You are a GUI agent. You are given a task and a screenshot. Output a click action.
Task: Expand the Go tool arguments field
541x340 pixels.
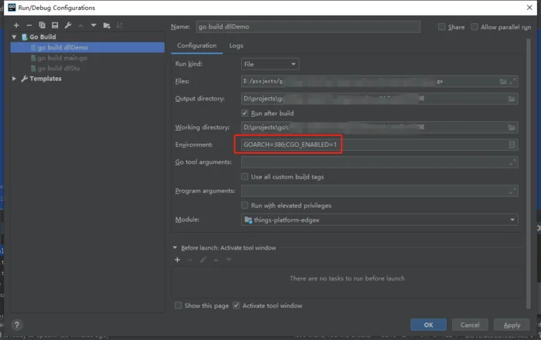pos(512,162)
